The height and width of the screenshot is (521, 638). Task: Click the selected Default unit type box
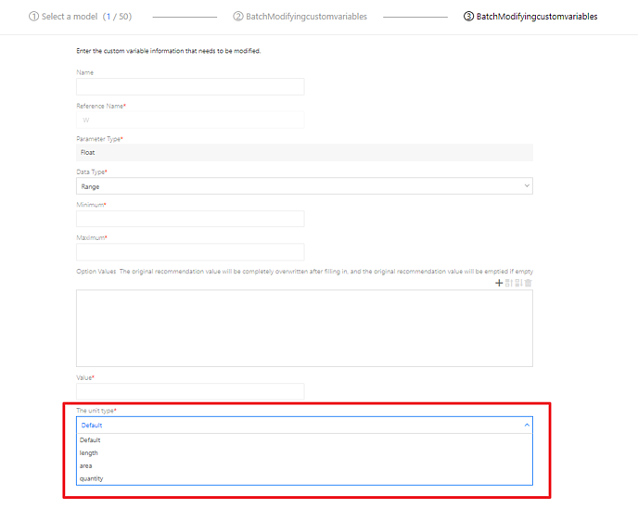(x=304, y=425)
